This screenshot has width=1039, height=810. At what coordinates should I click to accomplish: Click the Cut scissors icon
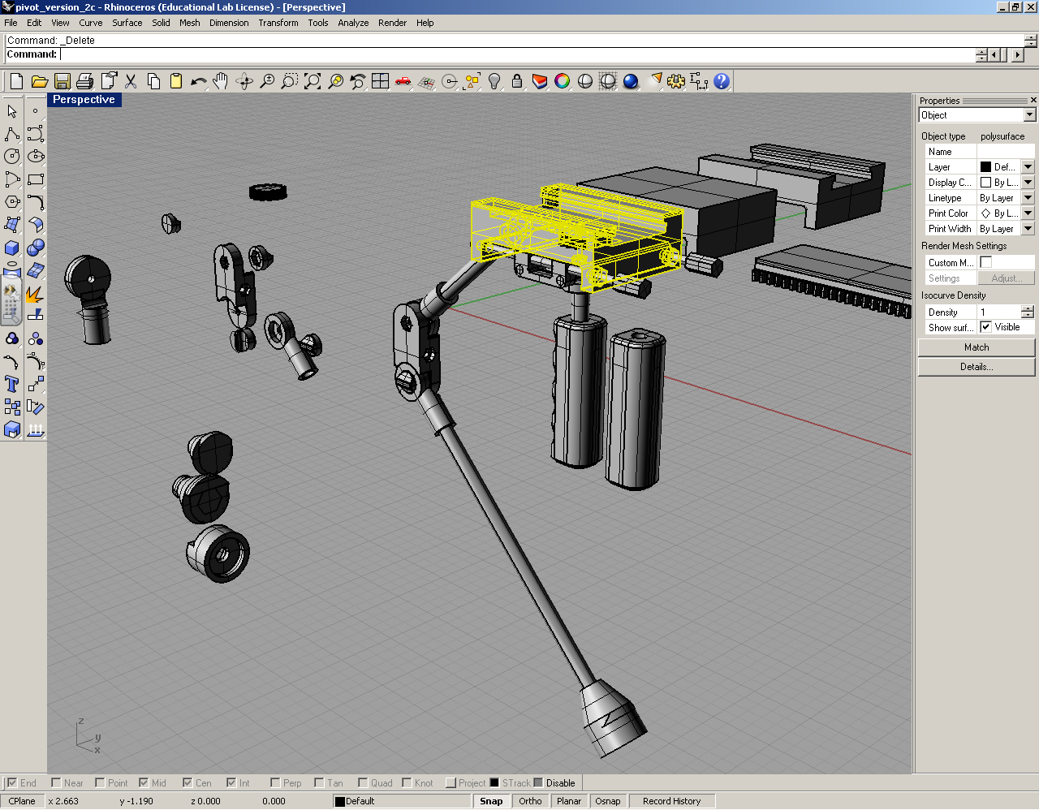click(x=131, y=81)
